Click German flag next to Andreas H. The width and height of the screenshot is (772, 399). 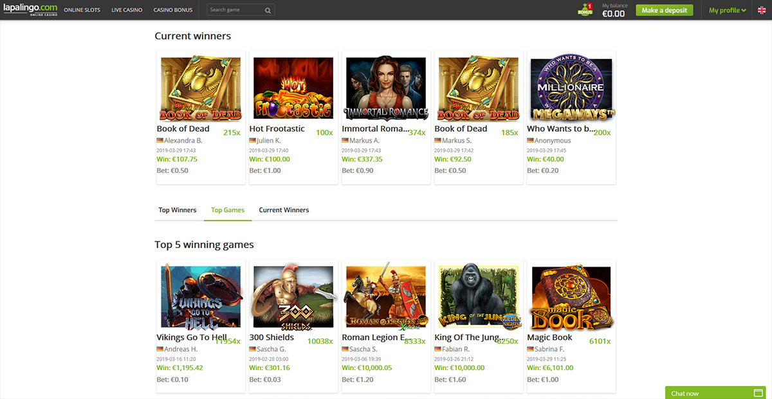(x=160, y=349)
